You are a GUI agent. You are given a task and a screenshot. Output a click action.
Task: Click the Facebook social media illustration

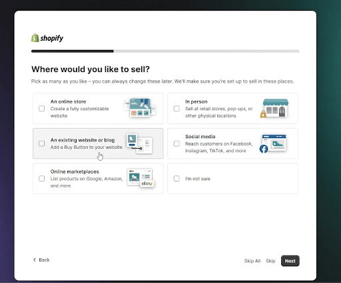[x=273, y=144]
